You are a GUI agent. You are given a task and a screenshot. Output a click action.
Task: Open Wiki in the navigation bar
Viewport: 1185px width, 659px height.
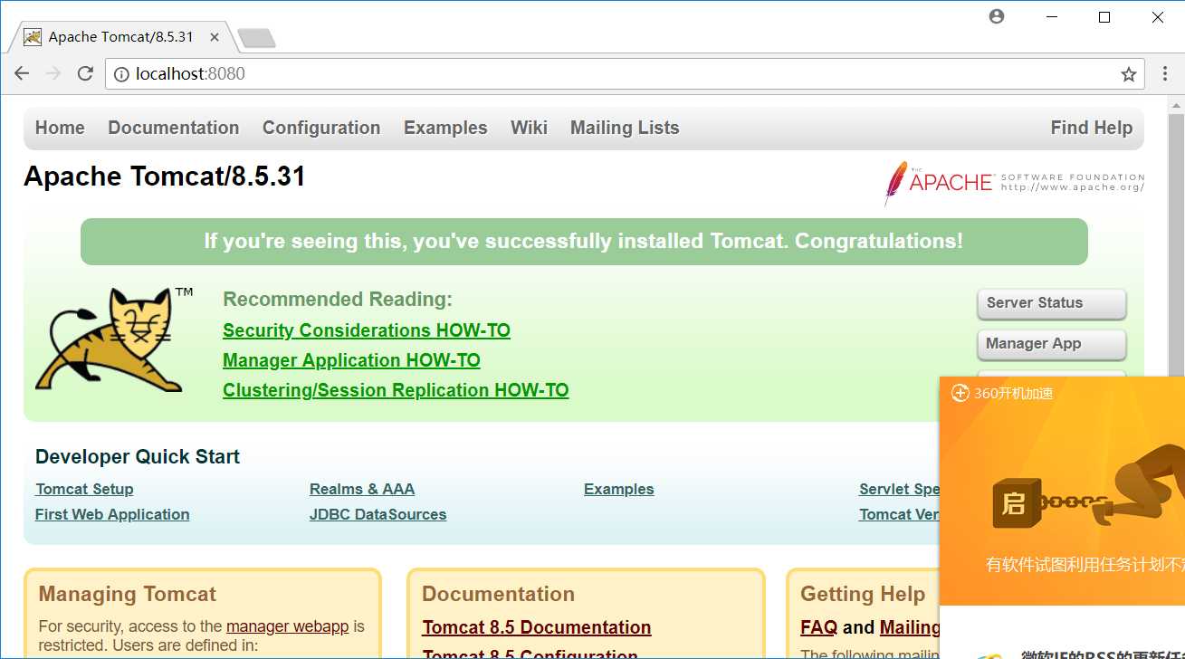coord(529,128)
